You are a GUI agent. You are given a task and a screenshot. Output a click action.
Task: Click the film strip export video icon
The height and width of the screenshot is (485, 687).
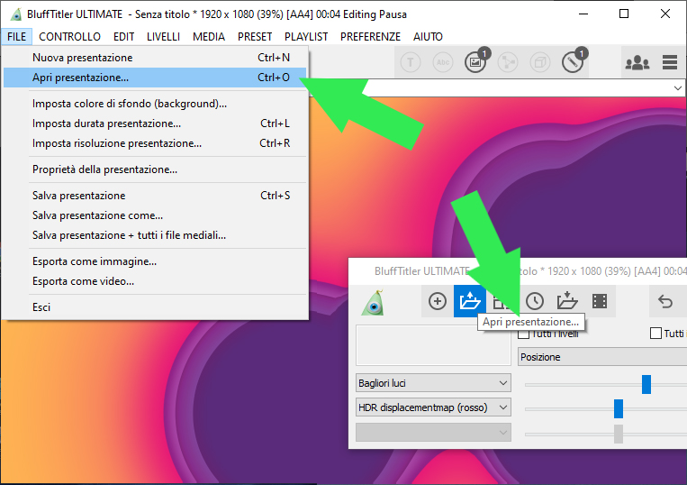pyautogui.click(x=600, y=301)
